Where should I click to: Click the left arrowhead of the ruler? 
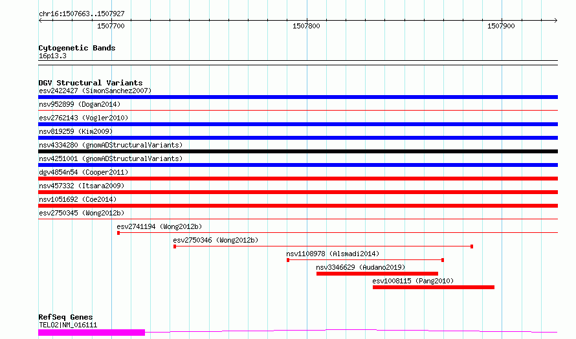pos(40,21)
